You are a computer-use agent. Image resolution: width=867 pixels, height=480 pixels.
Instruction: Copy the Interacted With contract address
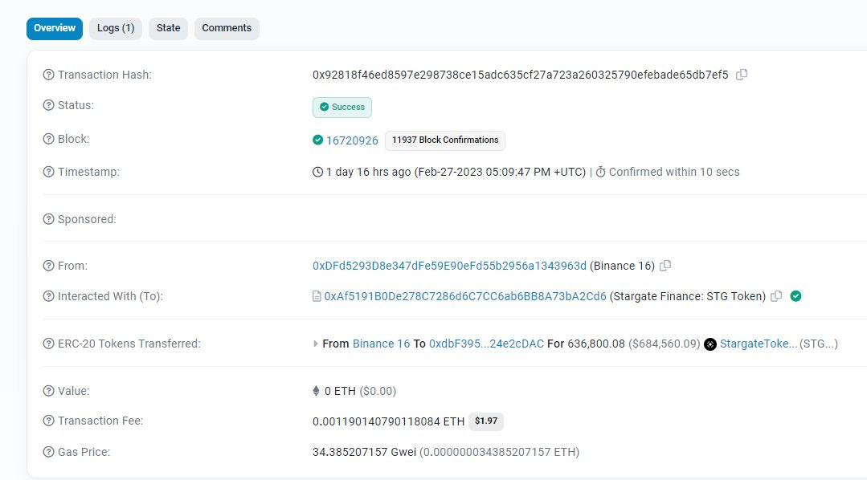click(x=776, y=296)
